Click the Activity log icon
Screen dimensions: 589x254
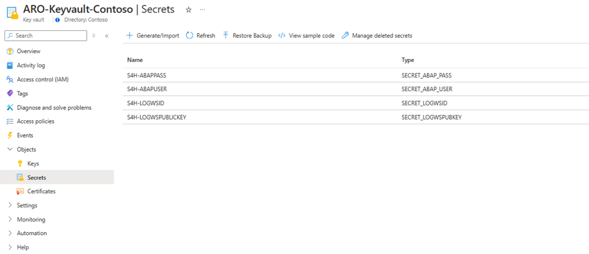[10, 65]
